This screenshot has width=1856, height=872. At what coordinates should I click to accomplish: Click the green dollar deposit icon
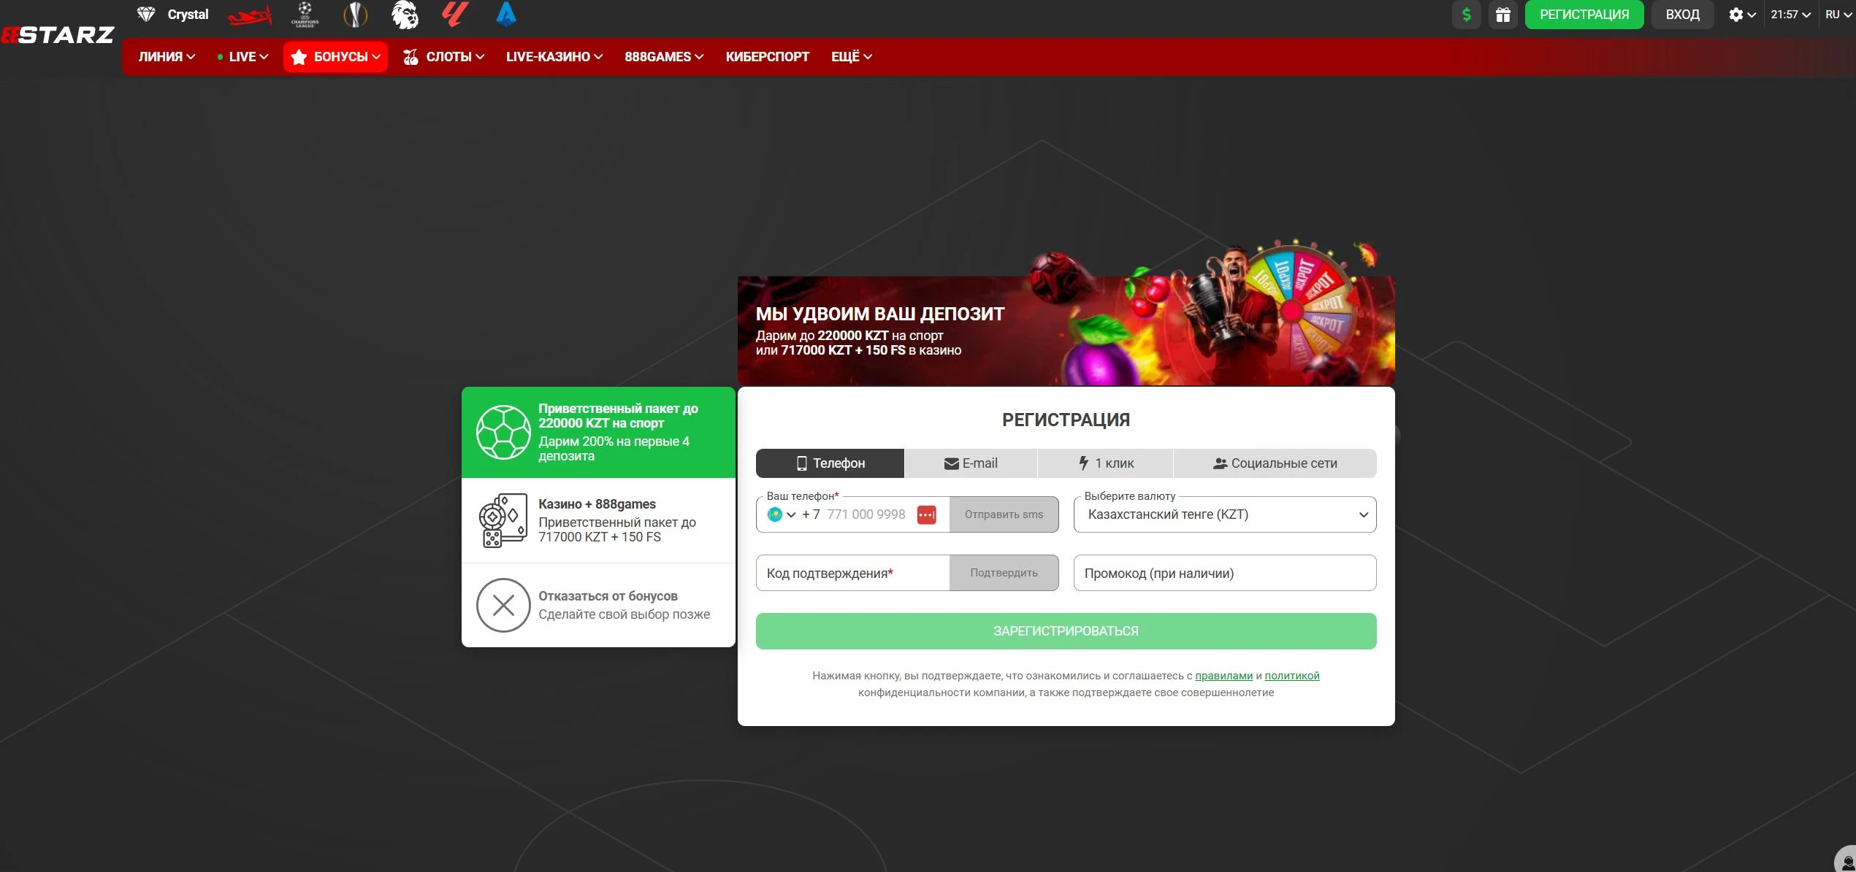pyautogui.click(x=1466, y=15)
